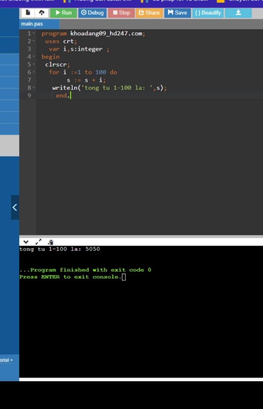
Task: Fold code at line 2
Action: click(34, 41)
